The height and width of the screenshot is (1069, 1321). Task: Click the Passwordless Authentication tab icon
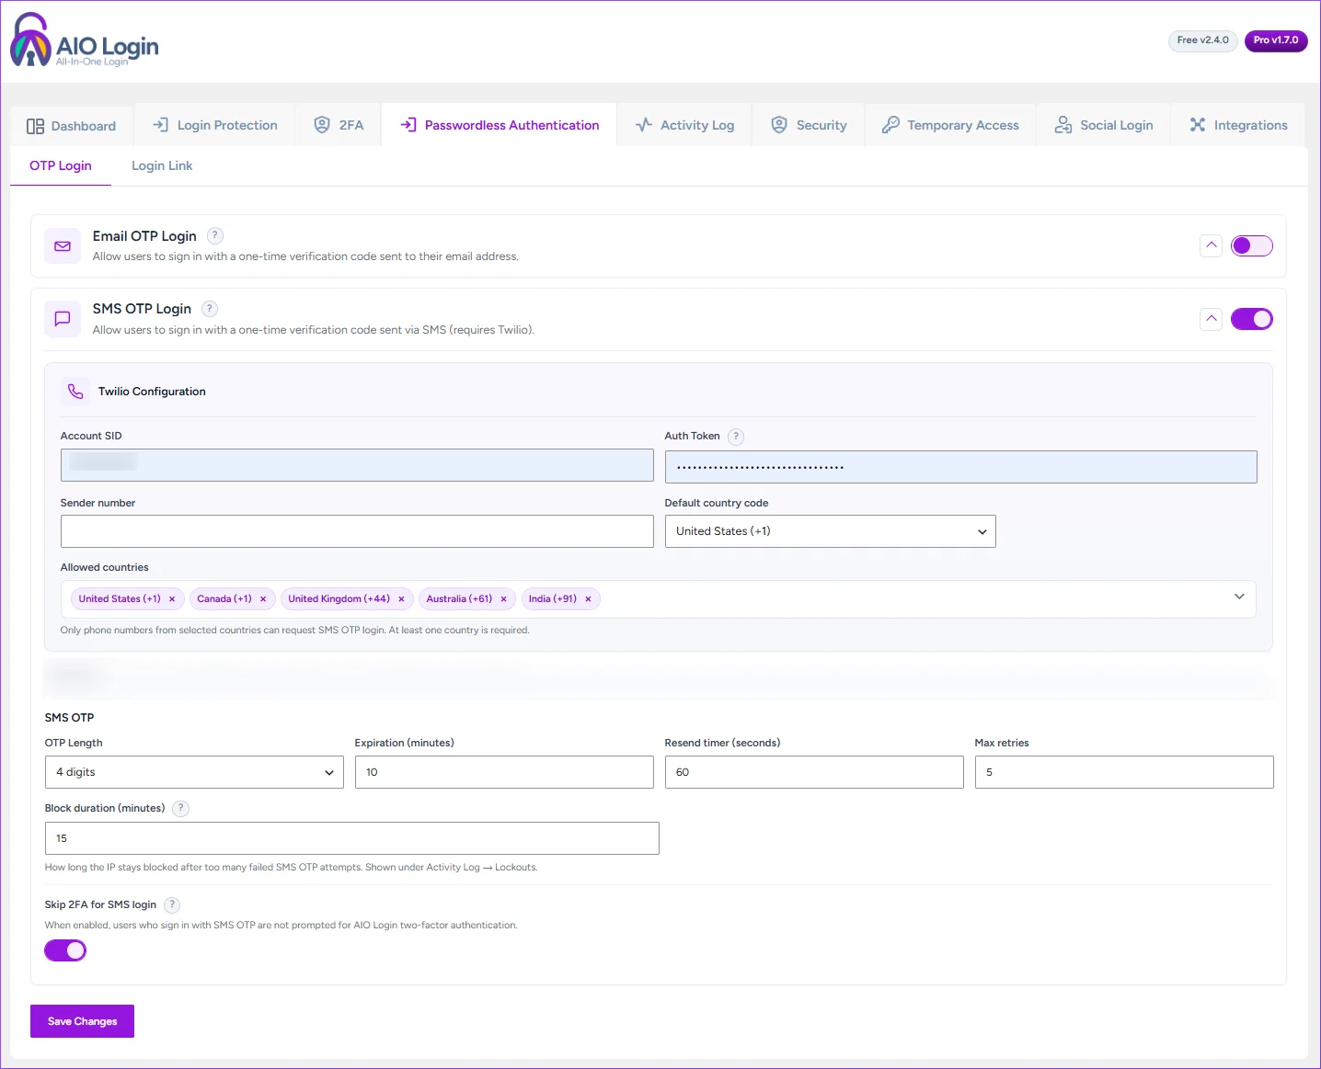pyautogui.click(x=408, y=125)
